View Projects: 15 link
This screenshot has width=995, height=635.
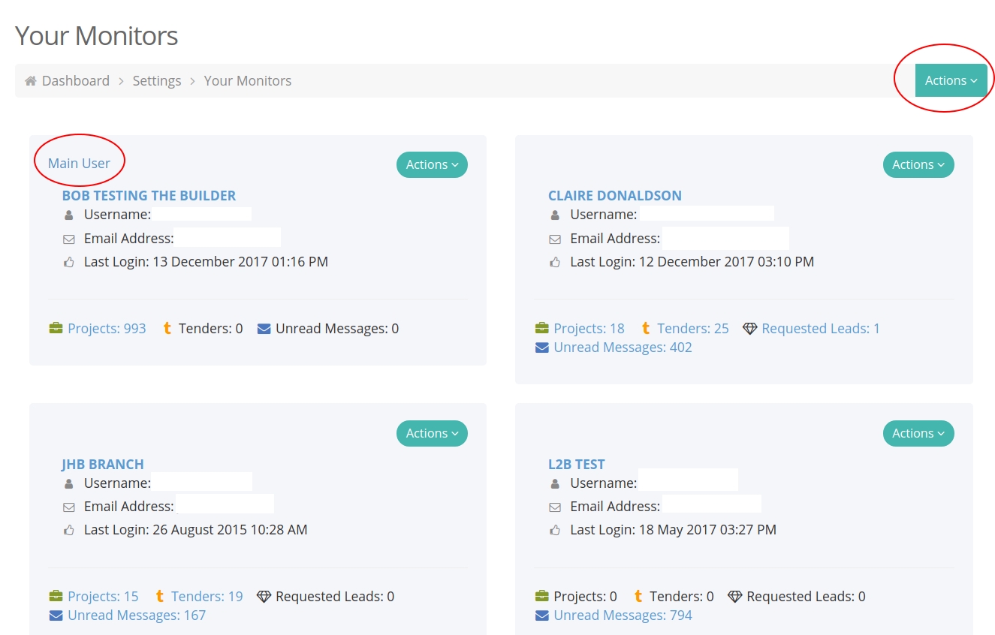(x=103, y=596)
